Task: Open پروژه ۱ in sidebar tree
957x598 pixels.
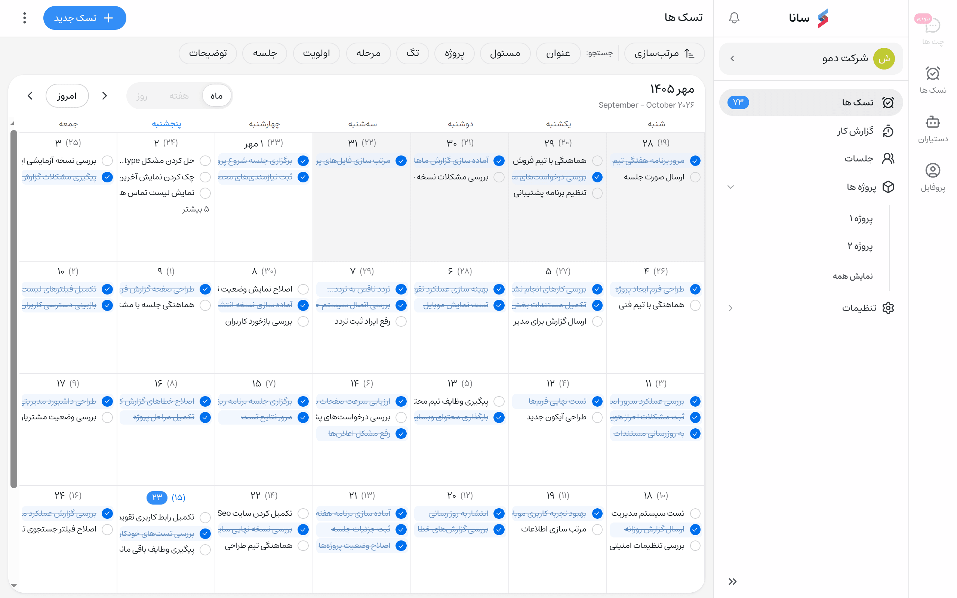Action: [x=861, y=218]
